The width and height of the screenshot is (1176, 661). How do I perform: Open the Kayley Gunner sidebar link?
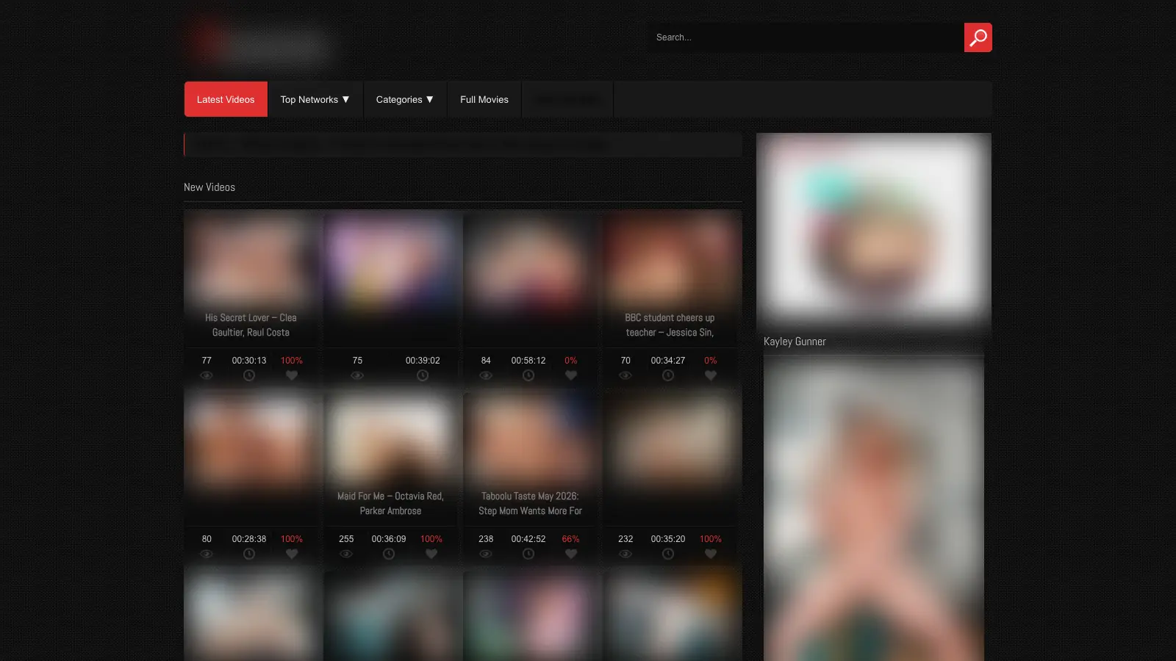pos(795,342)
